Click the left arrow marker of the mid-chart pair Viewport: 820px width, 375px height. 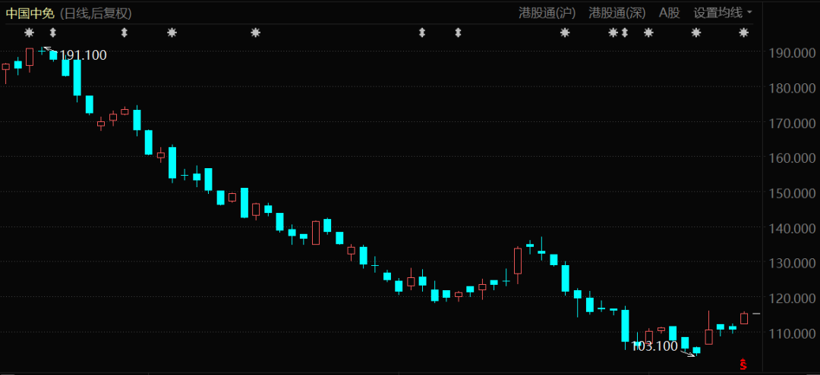point(422,33)
